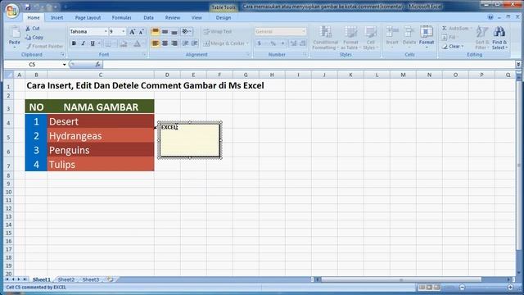Open the Sheet3 worksheet

click(x=91, y=279)
